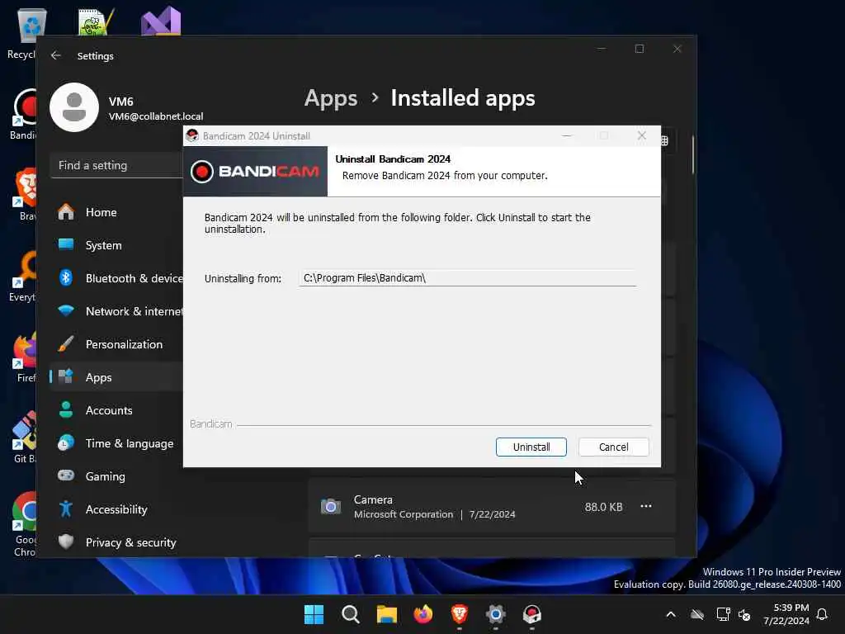Minimize the Bandicam 2024 Uninstall dialog
Image resolution: width=845 pixels, height=634 pixels.
click(566, 135)
